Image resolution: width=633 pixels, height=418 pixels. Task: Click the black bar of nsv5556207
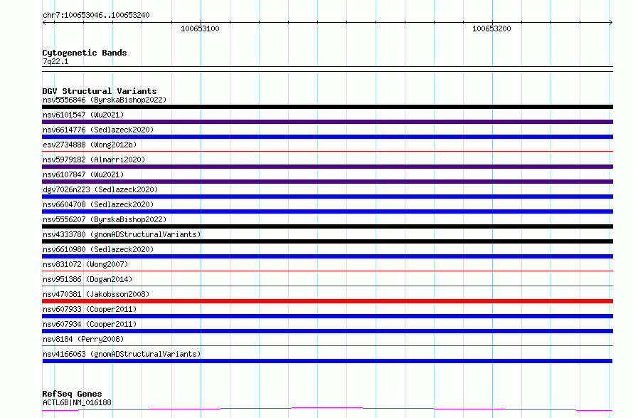[x=327, y=226]
